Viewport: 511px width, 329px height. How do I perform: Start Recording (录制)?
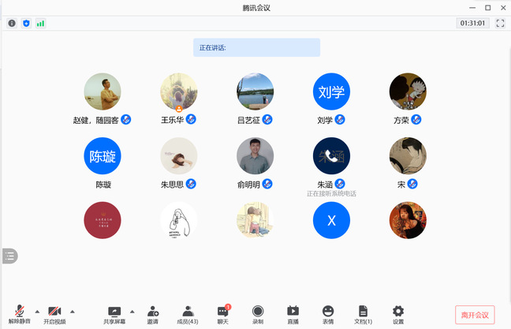(258, 314)
